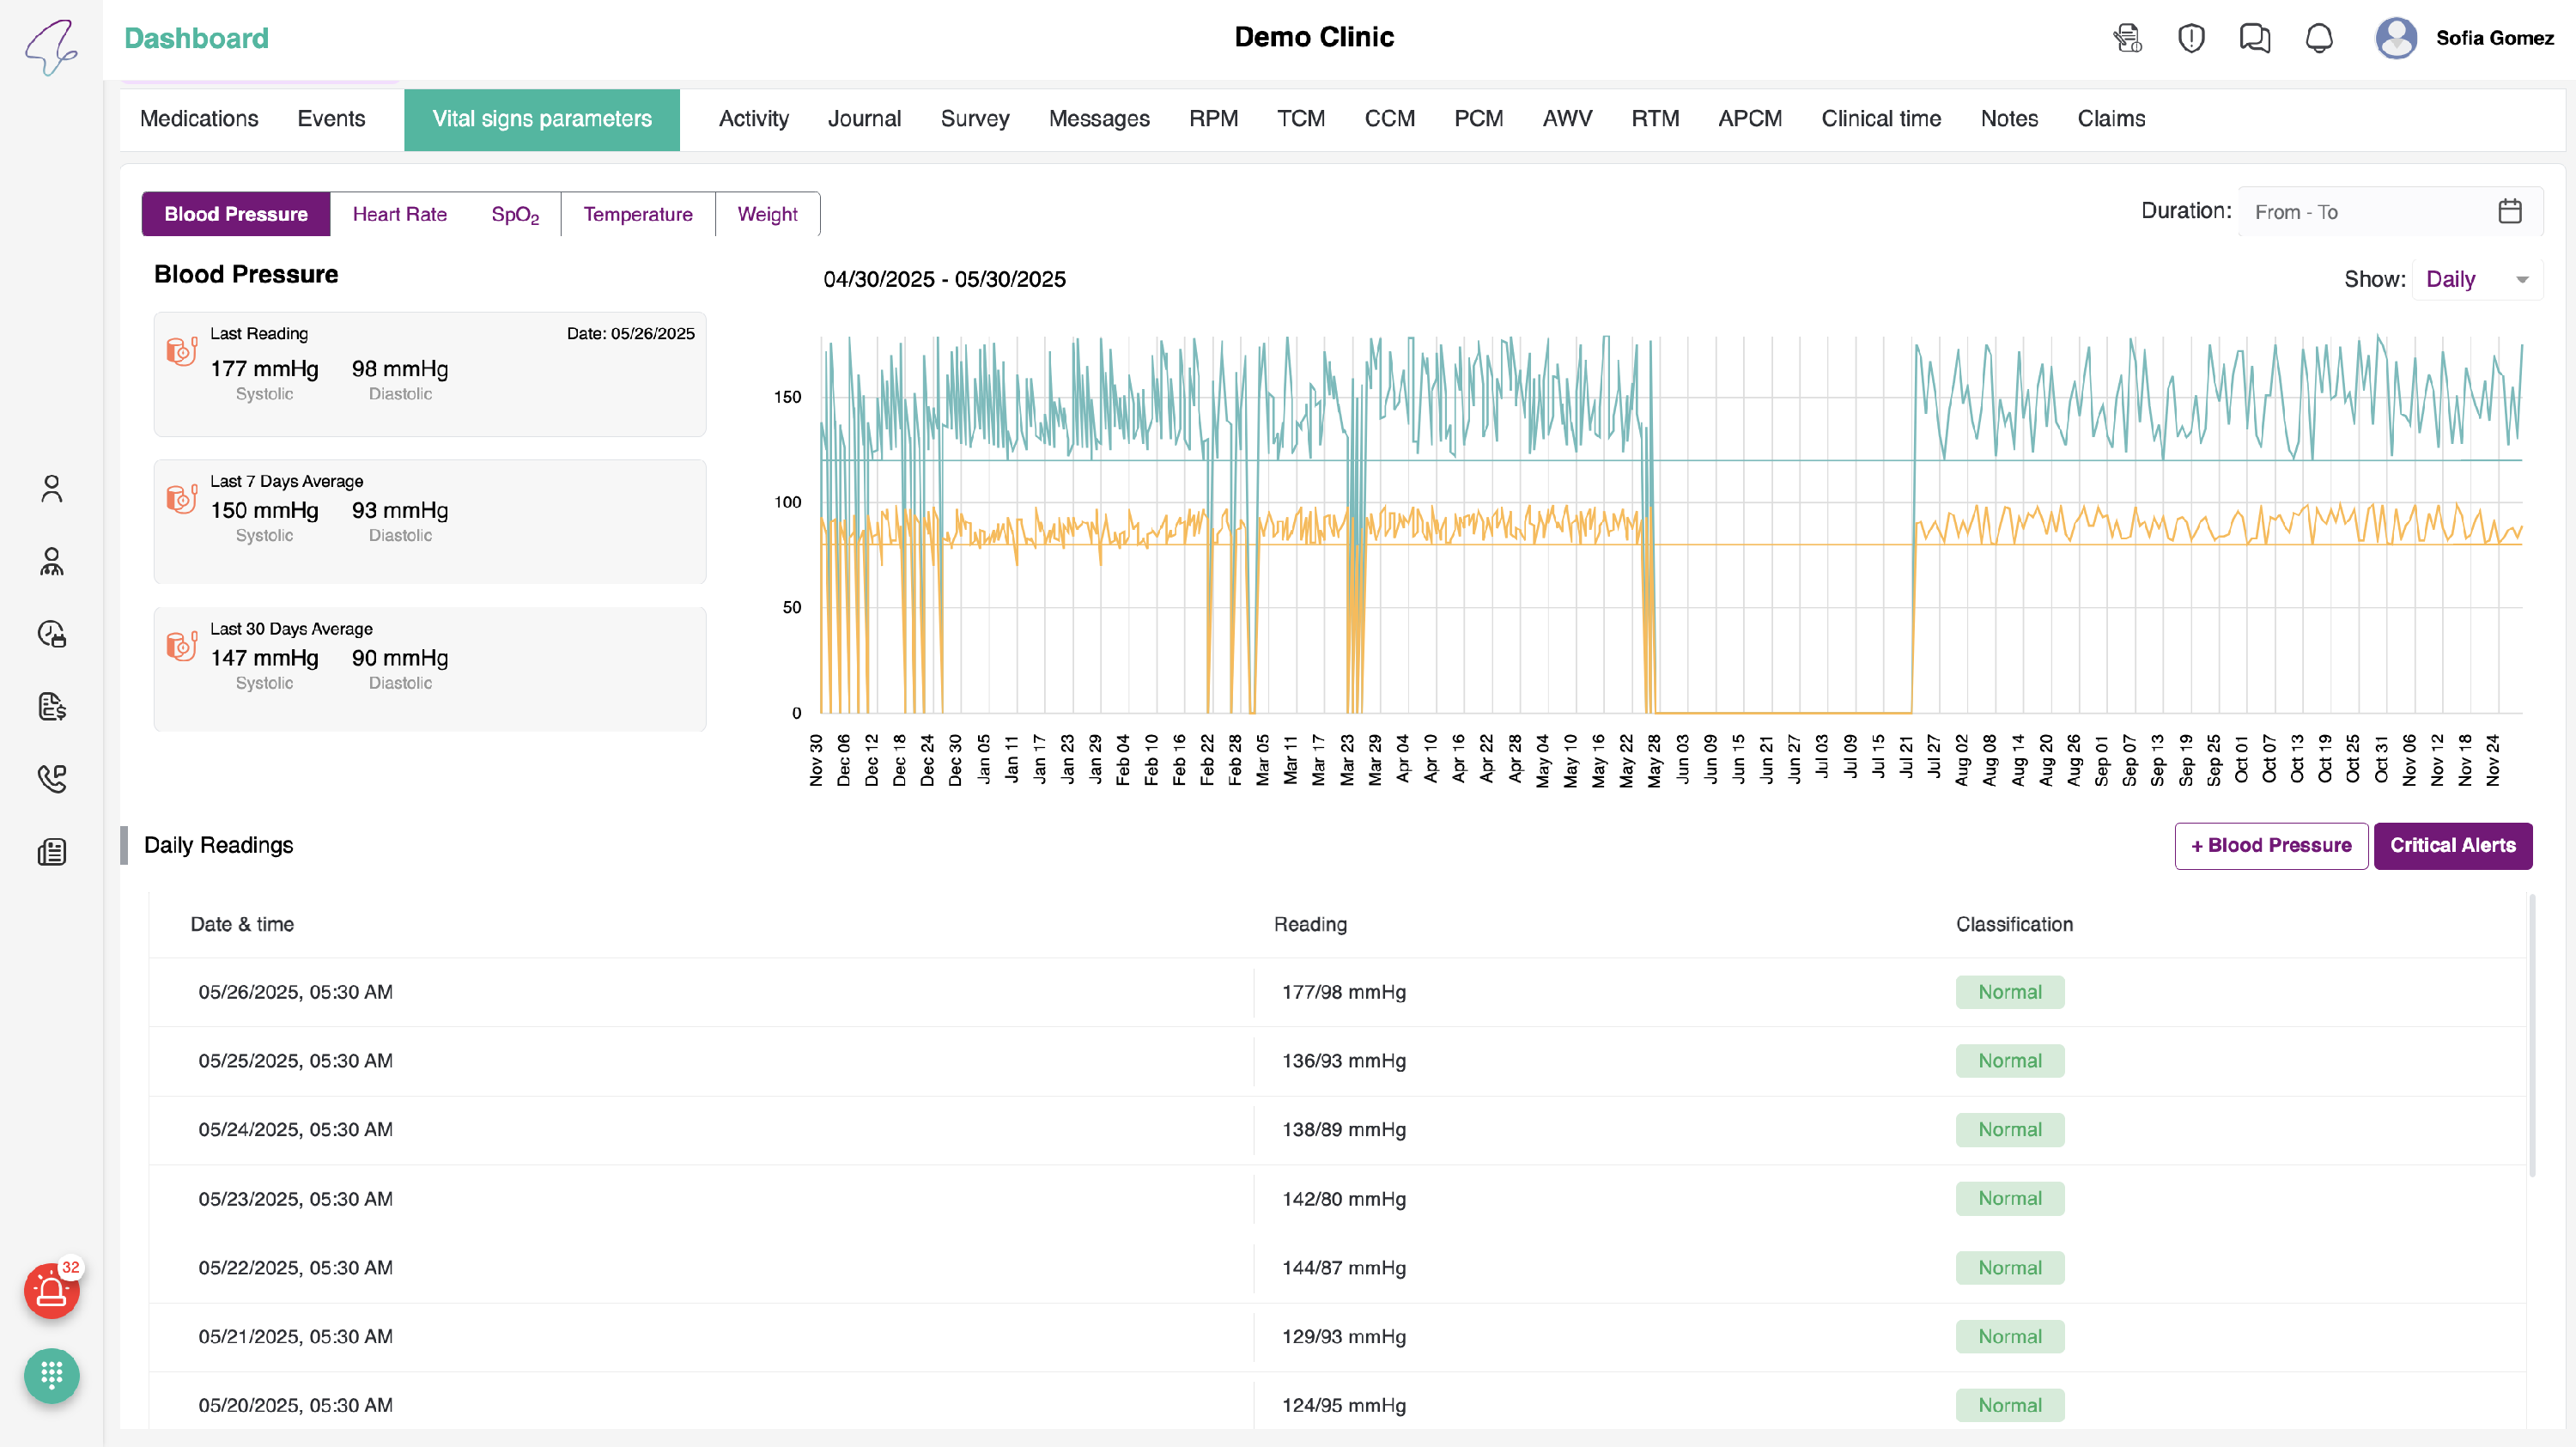Open the green dial pad button
Screen dimensions: 2576x1447
click(x=51, y=1375)
